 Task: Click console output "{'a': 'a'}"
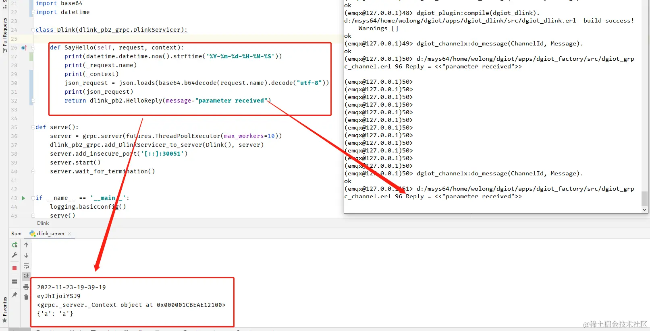pyautogui.click(x=55, y=314)
